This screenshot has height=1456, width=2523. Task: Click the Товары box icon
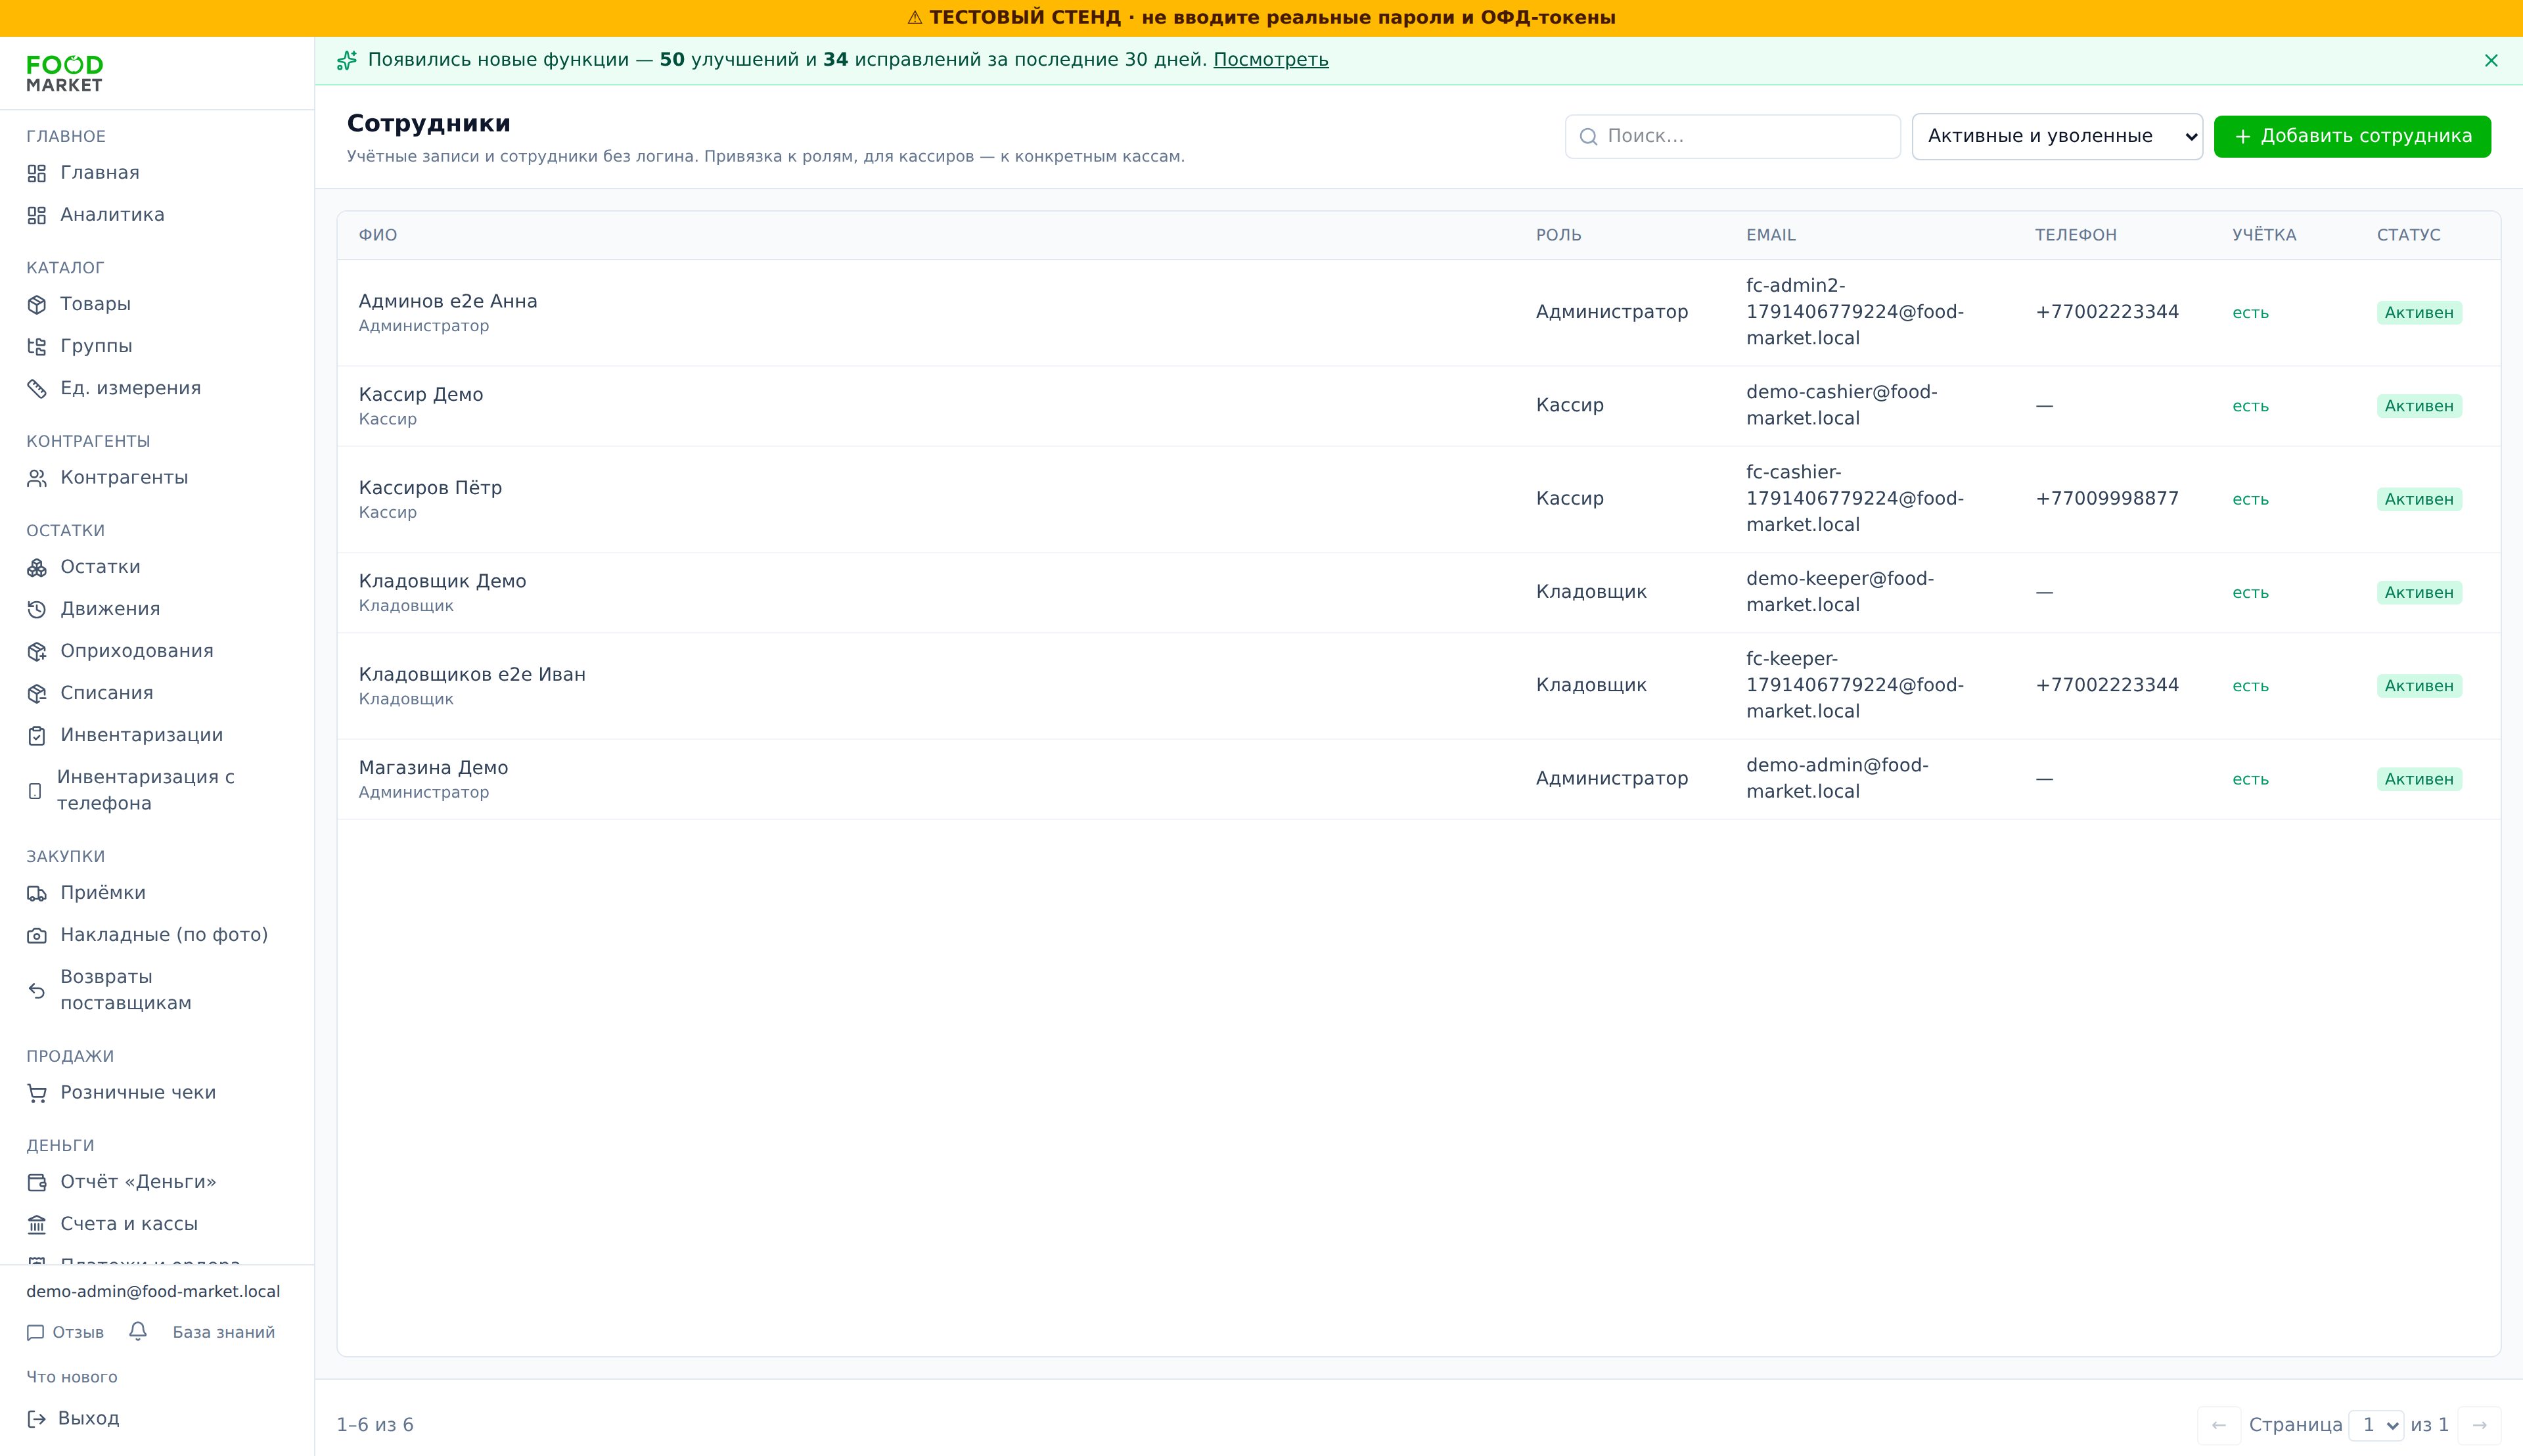click(37, 304)
